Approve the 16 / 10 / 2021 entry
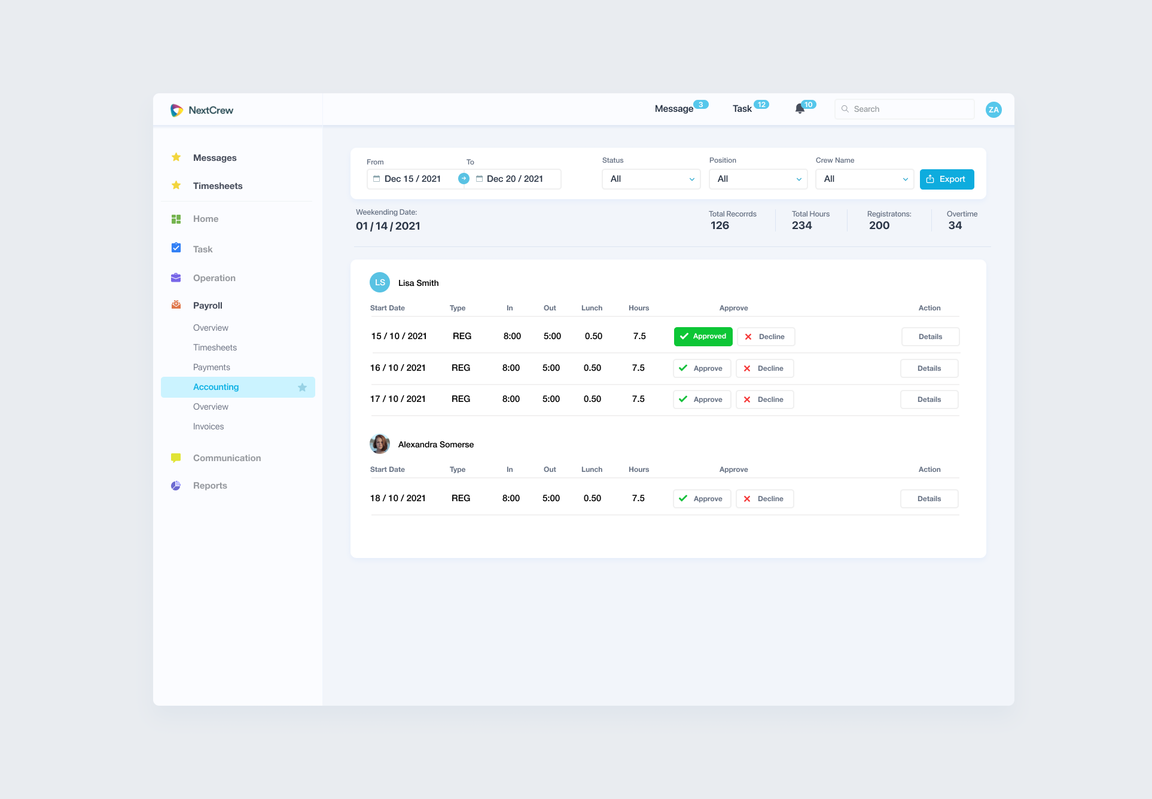Screen dimensions: 1152x799 [702, 368]
